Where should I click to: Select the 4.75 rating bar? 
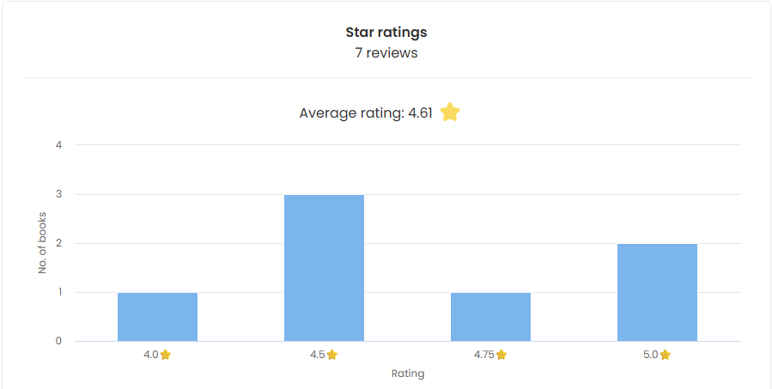click(x=490, y=317)
